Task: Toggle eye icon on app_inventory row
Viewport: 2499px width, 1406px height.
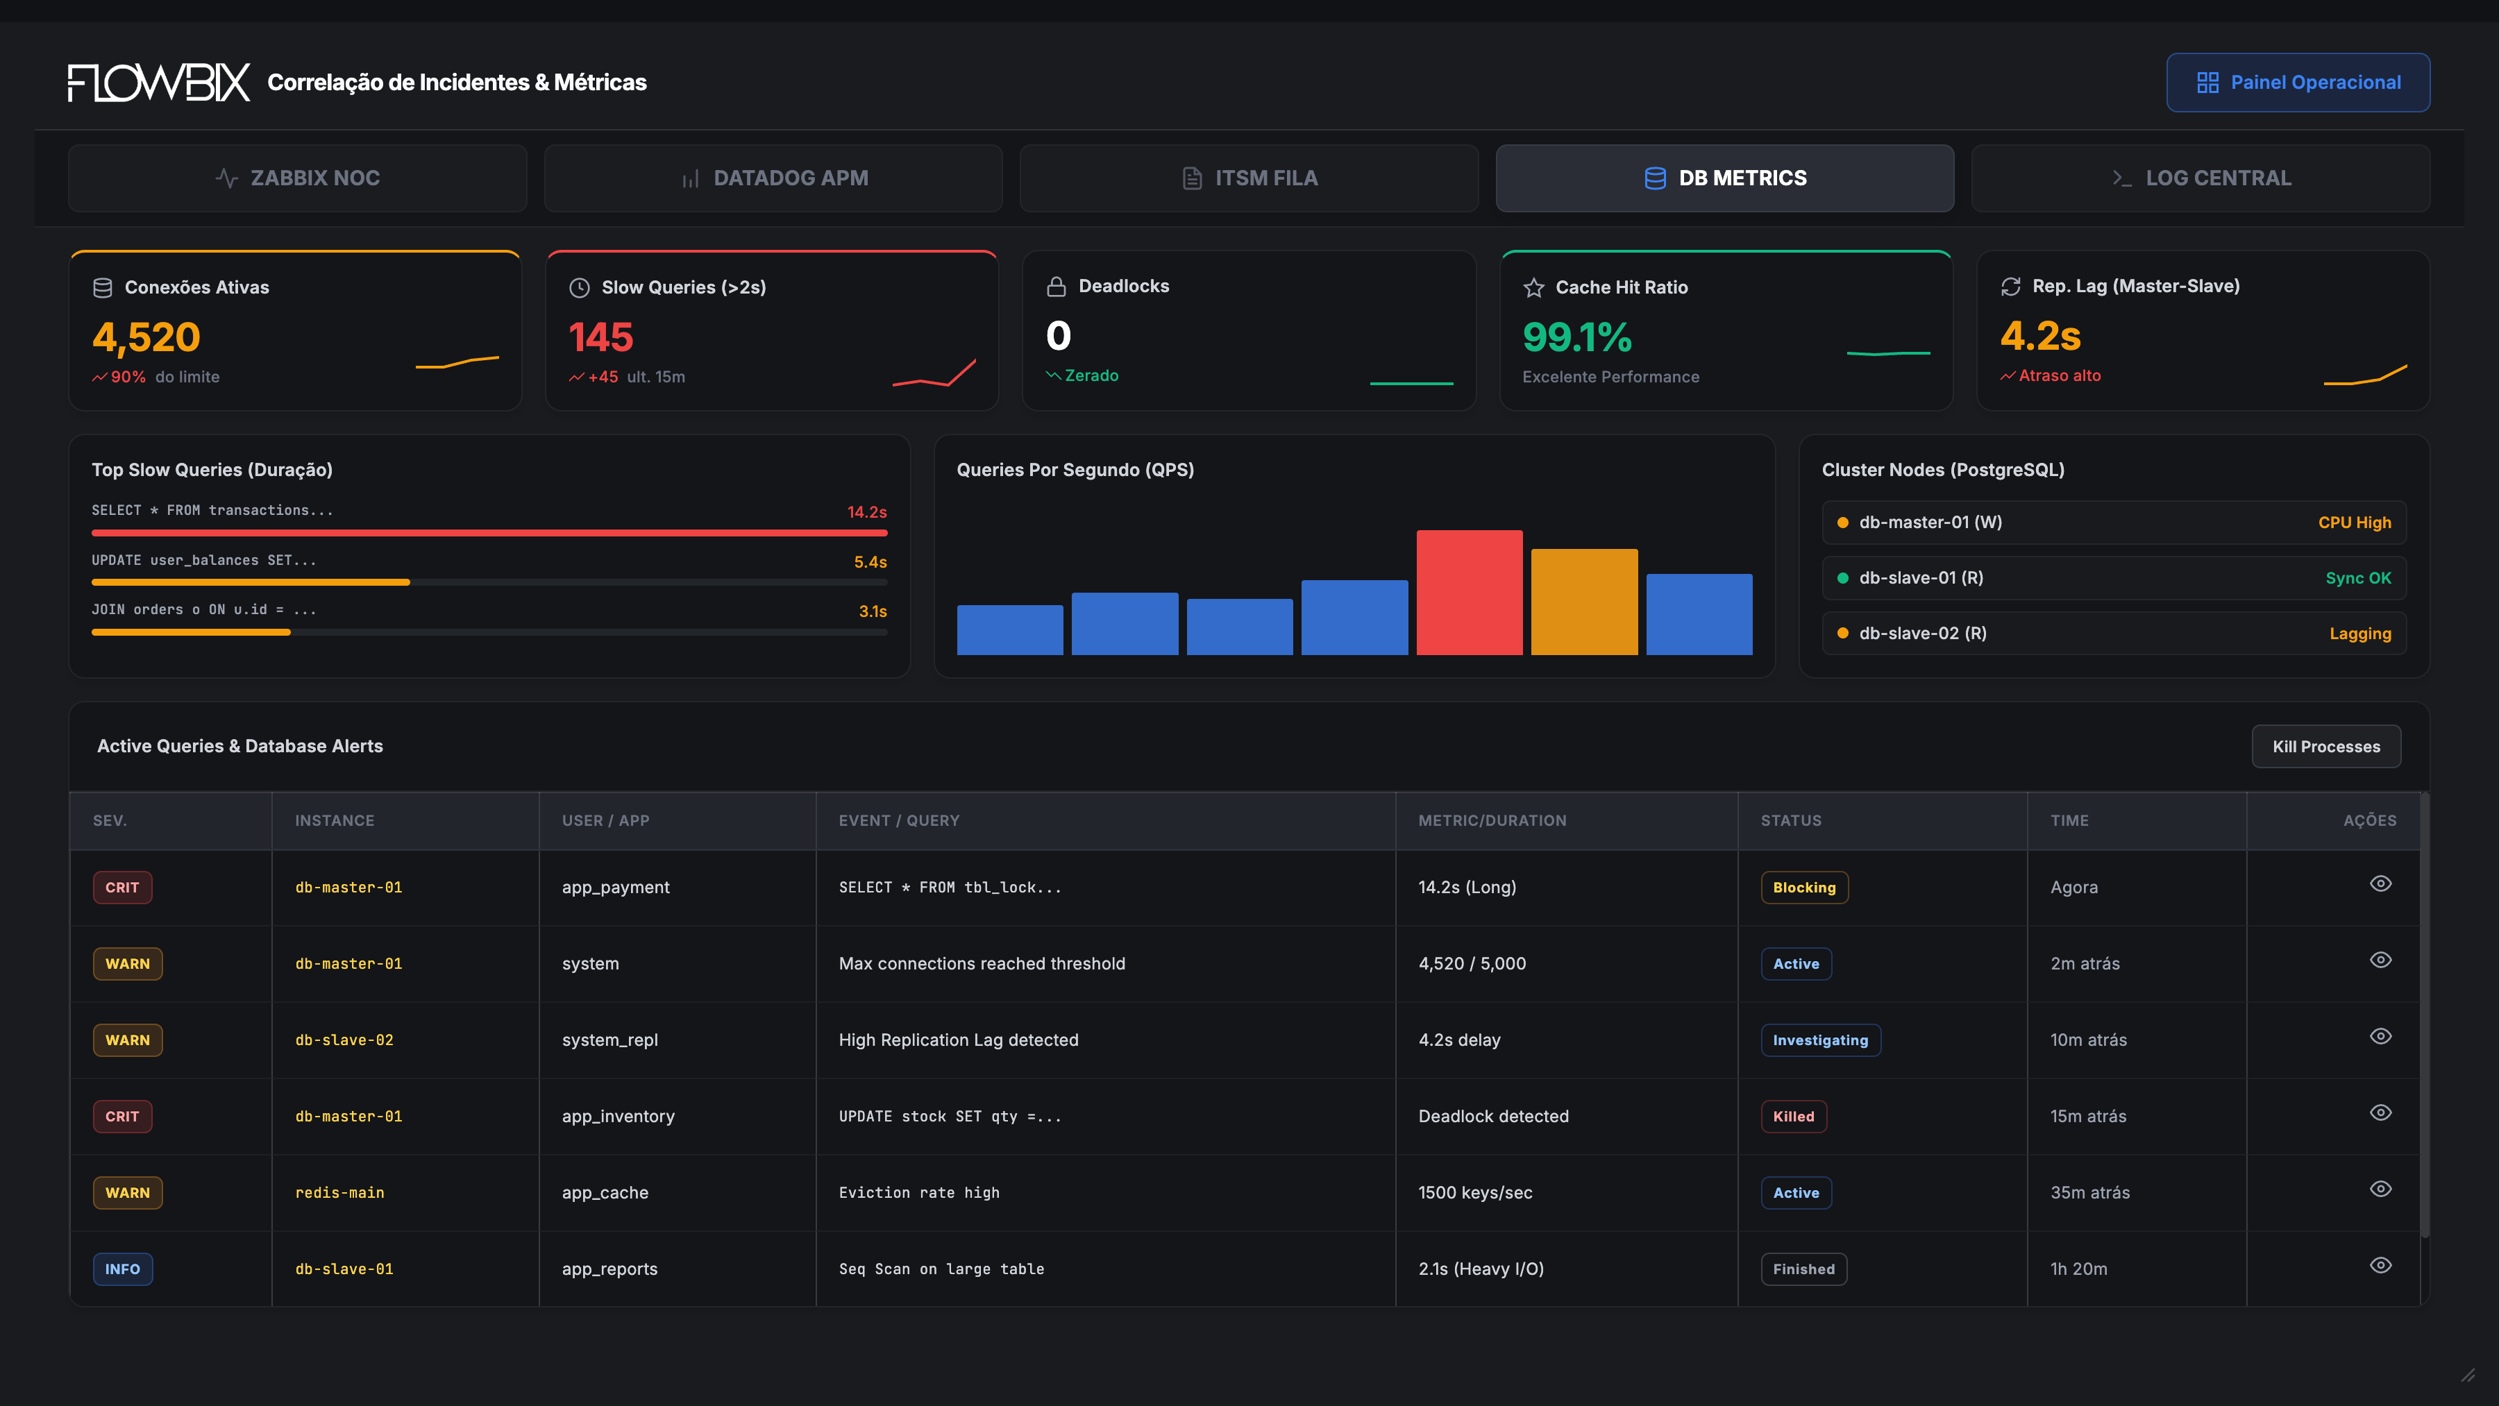Action: point(2381,1112)
